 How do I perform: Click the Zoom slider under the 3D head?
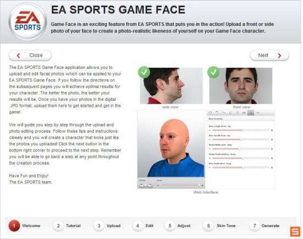click(x=180, y=185)
